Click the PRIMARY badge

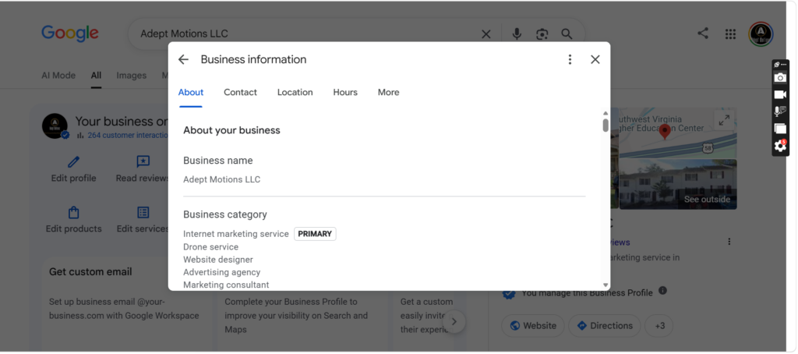pyautogui.click(x=315, y=234)
